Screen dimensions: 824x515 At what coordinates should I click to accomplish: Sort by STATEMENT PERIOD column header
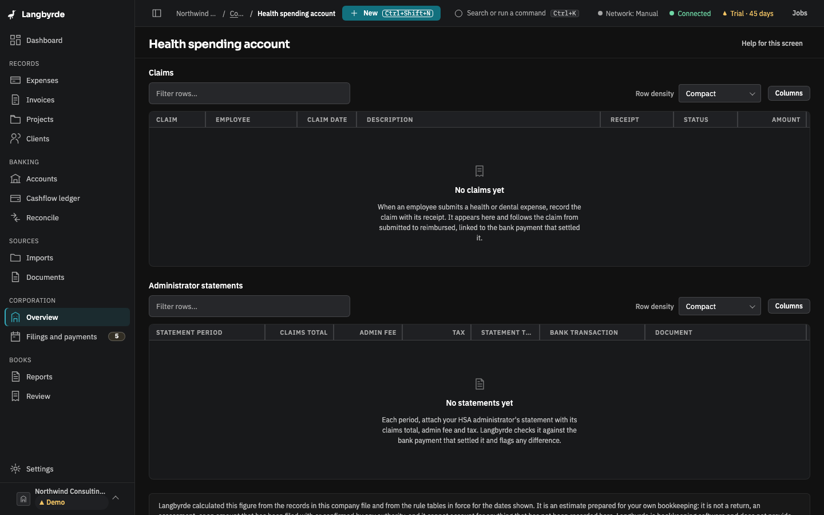pos(207,332)
